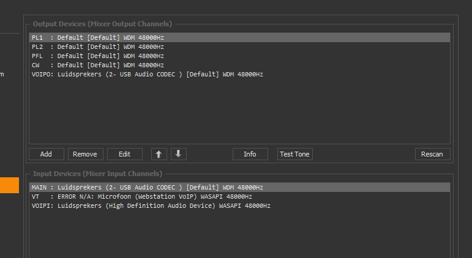Screen dimensions: 472x258
Task: Click the sidebar entry ending in 'm'
Action: coord(2,75)
